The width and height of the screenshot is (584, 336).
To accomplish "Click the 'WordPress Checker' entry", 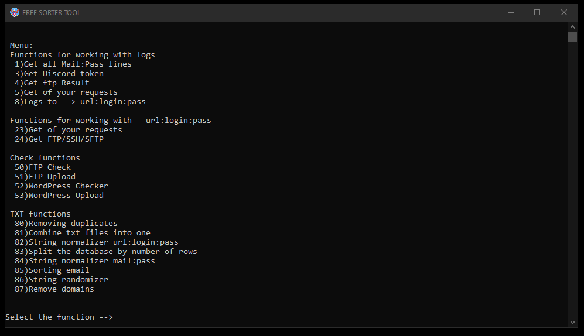I will click(x=62, y=186).
